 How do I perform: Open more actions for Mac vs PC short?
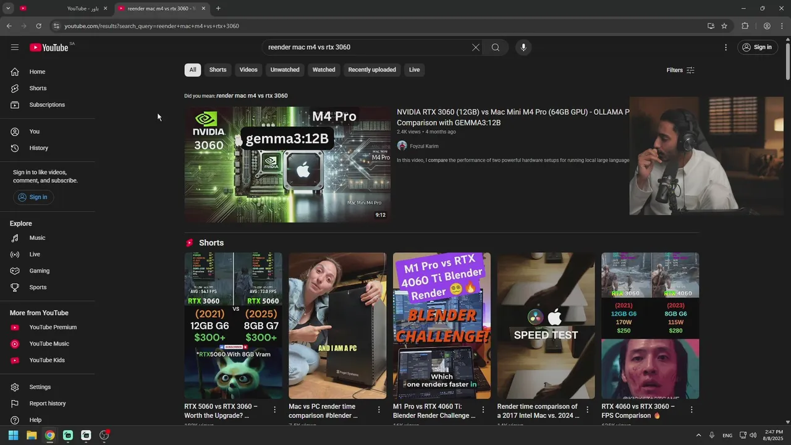pos(379,410)
